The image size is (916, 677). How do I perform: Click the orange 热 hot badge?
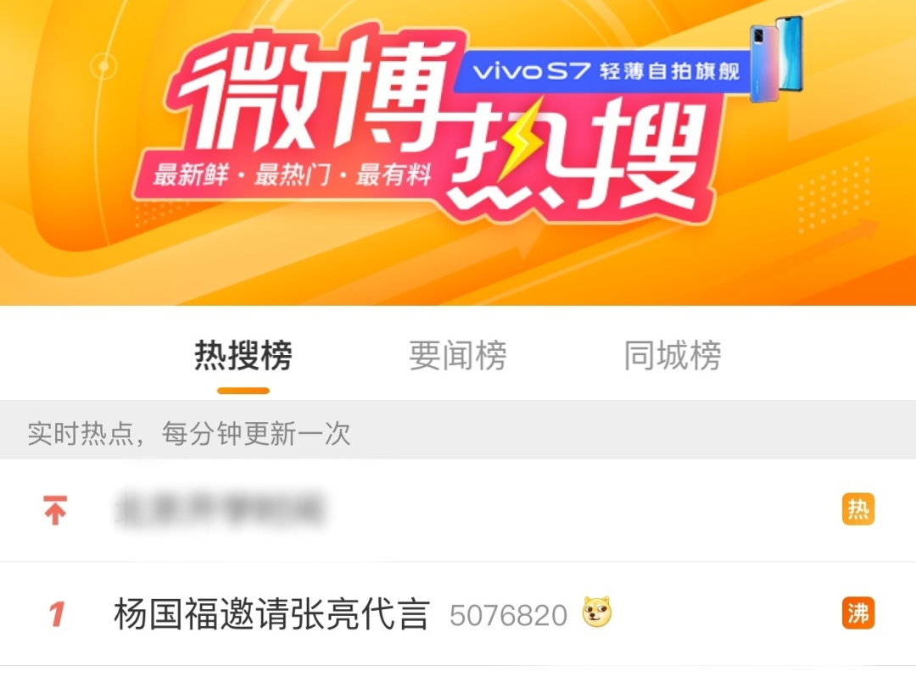(x=858, y=509)
